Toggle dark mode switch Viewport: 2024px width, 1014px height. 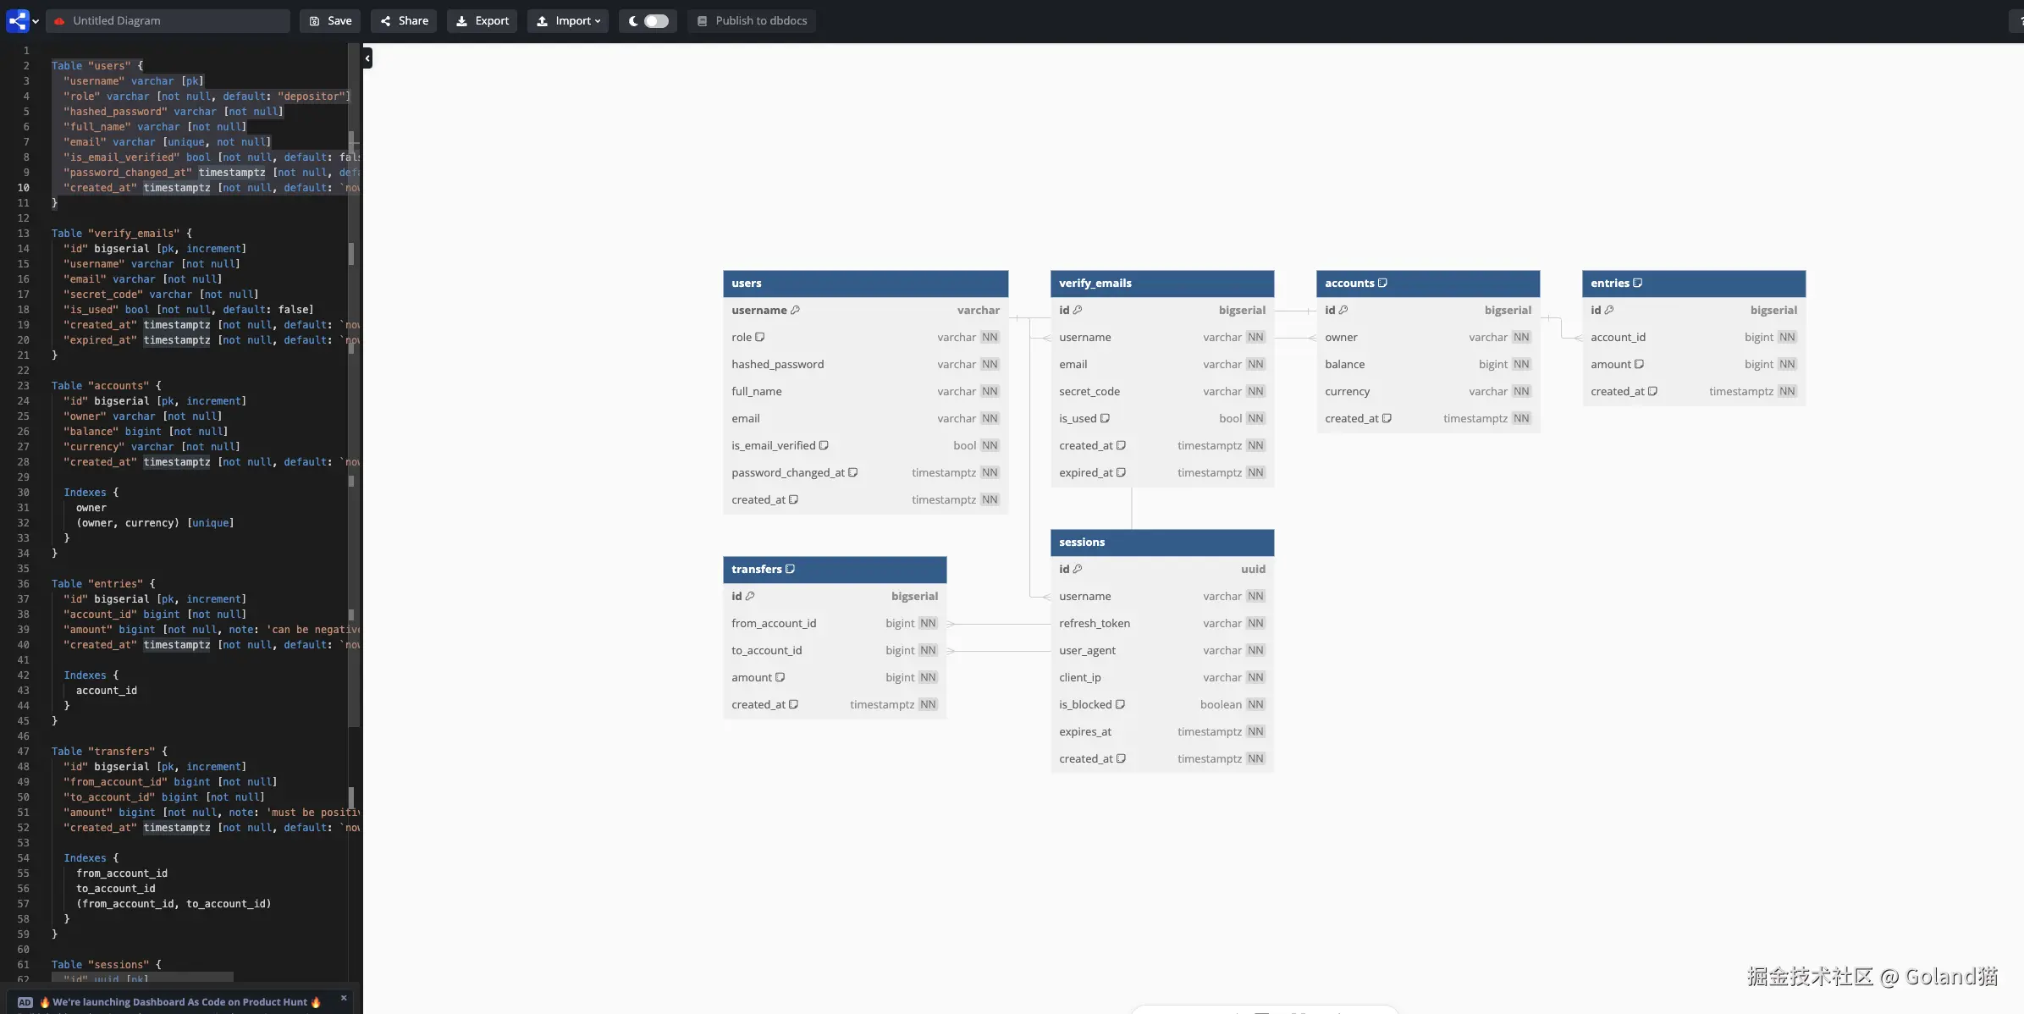point(655,20)
